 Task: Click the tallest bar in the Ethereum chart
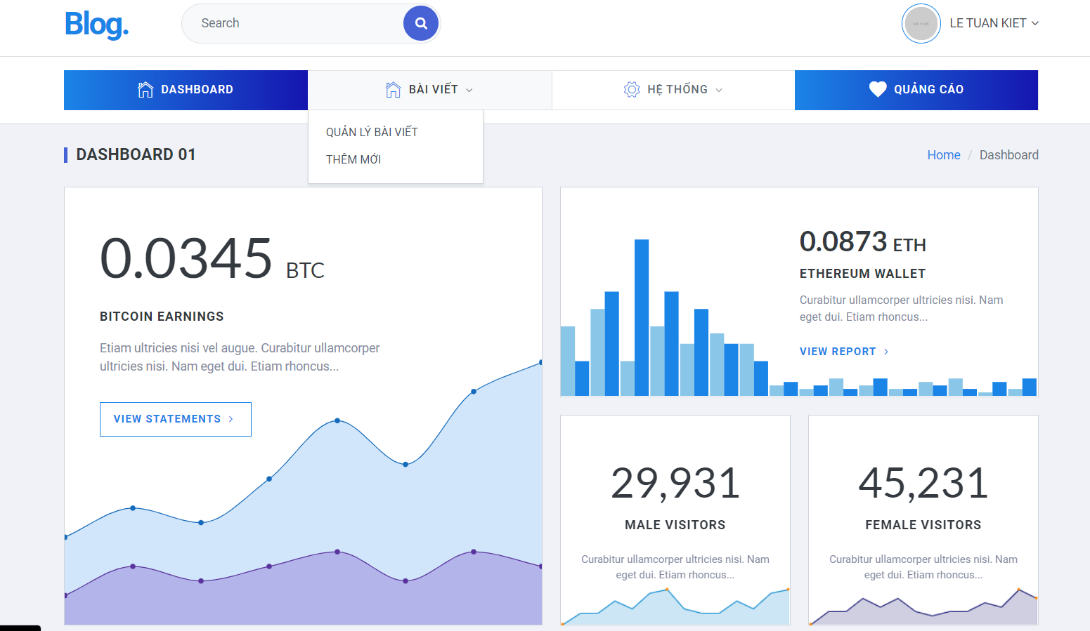click(x=642, y=316)
